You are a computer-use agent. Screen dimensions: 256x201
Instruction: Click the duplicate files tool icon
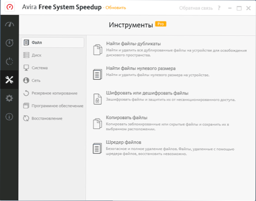[98, 50]
